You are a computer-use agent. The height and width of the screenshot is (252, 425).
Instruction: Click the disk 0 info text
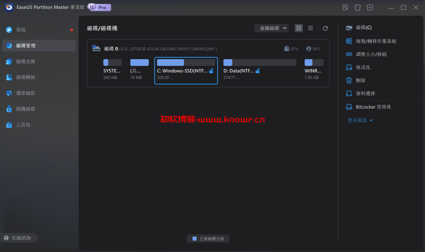tap(168, 49)
